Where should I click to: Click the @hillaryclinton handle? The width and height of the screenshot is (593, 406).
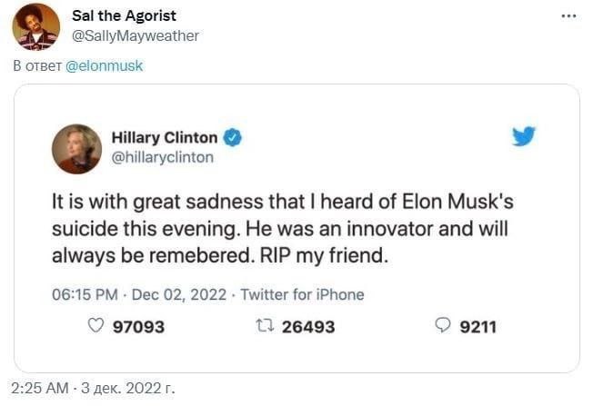point(163,157)
